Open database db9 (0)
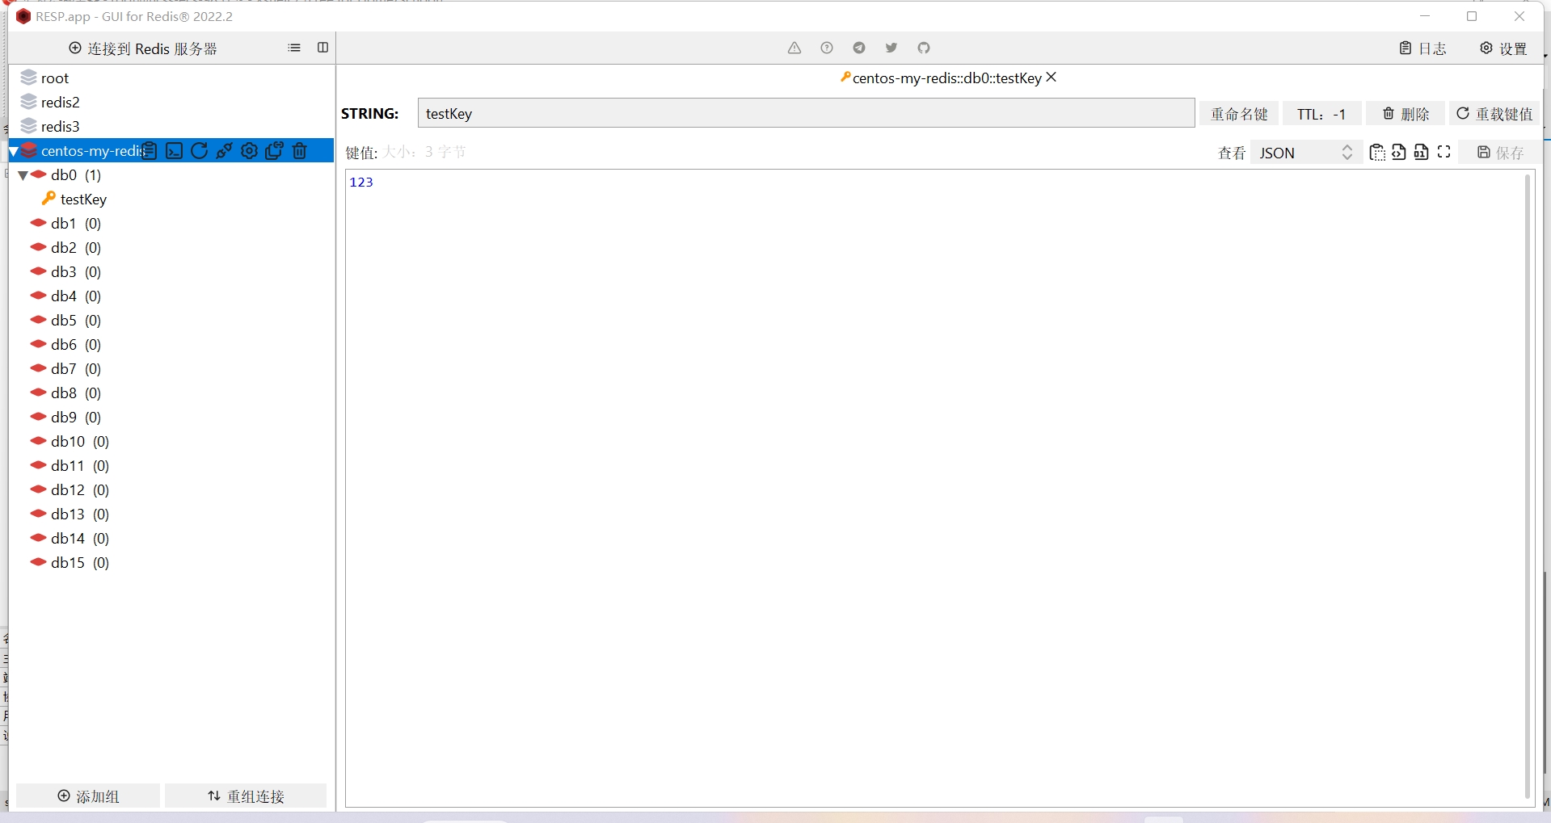Viewport: 1551px width, 823px height. click(x=76, y=418)
